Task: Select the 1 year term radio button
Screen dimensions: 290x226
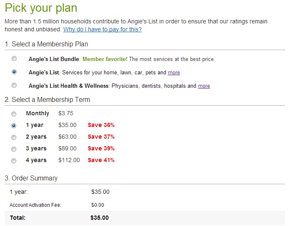Action: point(14,125)
